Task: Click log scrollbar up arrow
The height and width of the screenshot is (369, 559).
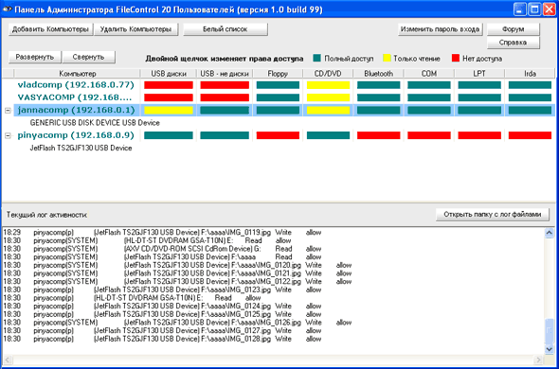Action: pyautogui.click(x=550, y=233)
